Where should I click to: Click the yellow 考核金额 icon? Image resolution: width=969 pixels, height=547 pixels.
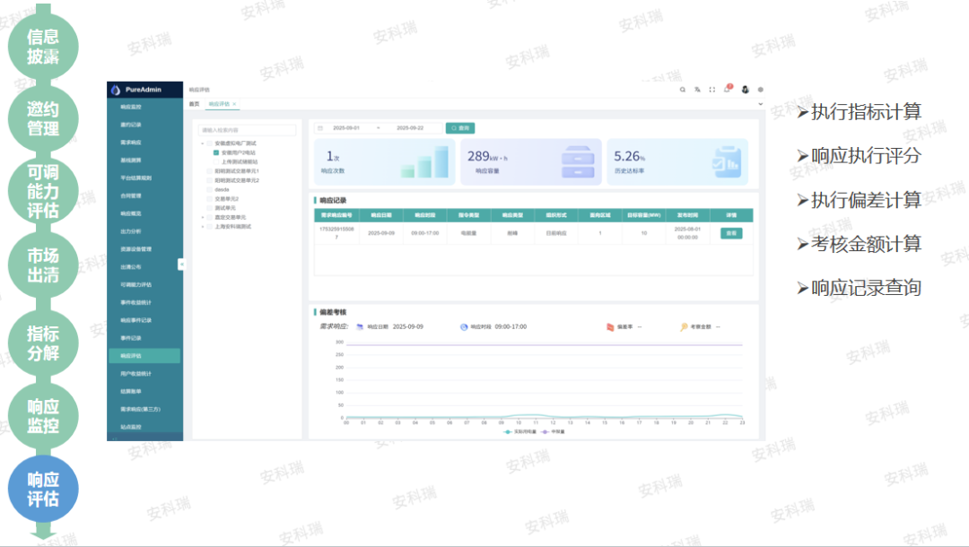click(684, 326)
